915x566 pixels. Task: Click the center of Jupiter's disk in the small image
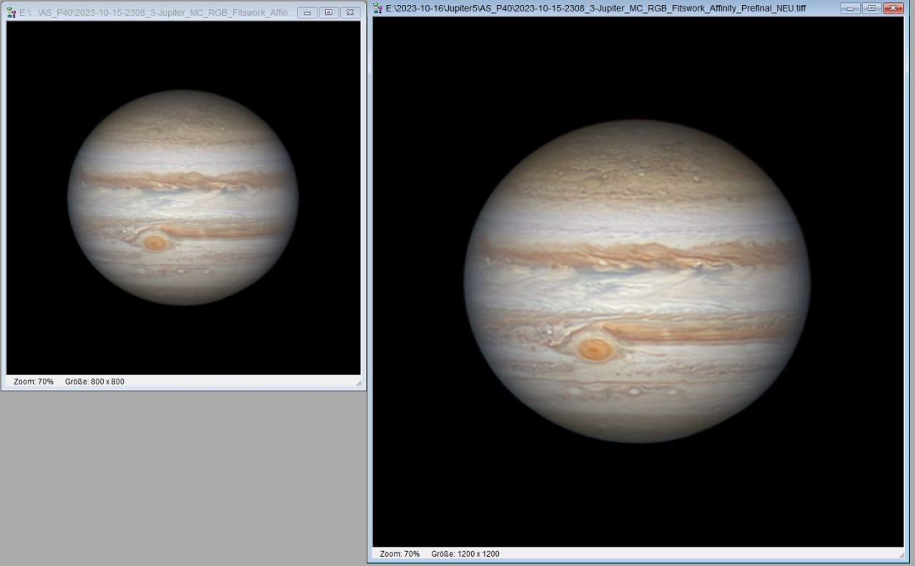click(x=183, y=197)
